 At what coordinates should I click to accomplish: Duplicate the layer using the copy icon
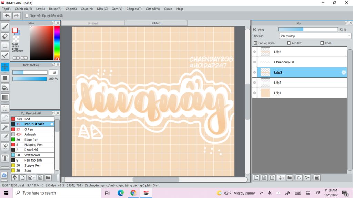(299, 178)
